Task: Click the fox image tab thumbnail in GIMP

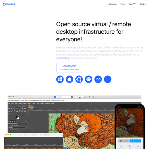Action: [x=30, y=107]
